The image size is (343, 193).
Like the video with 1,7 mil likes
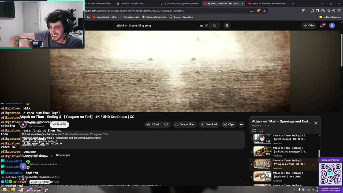coord(153,124)
